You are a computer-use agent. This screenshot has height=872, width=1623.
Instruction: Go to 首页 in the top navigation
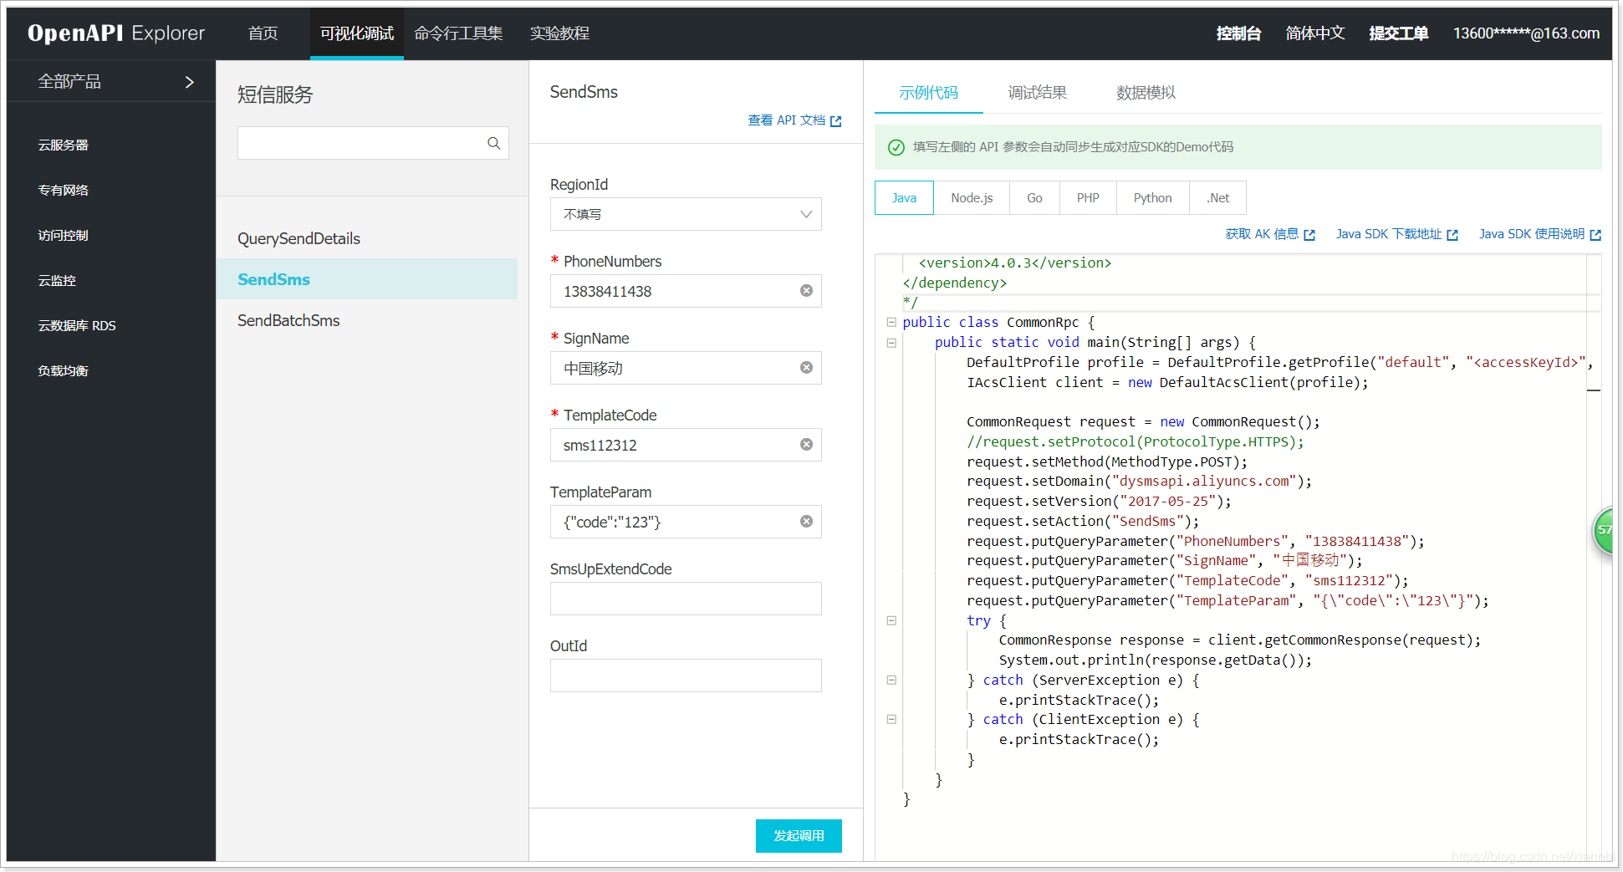click(263, 33)
